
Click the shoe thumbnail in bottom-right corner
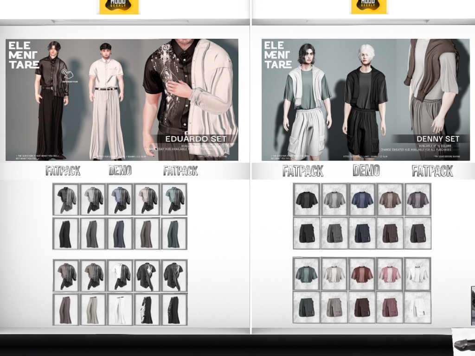(463, 342)
